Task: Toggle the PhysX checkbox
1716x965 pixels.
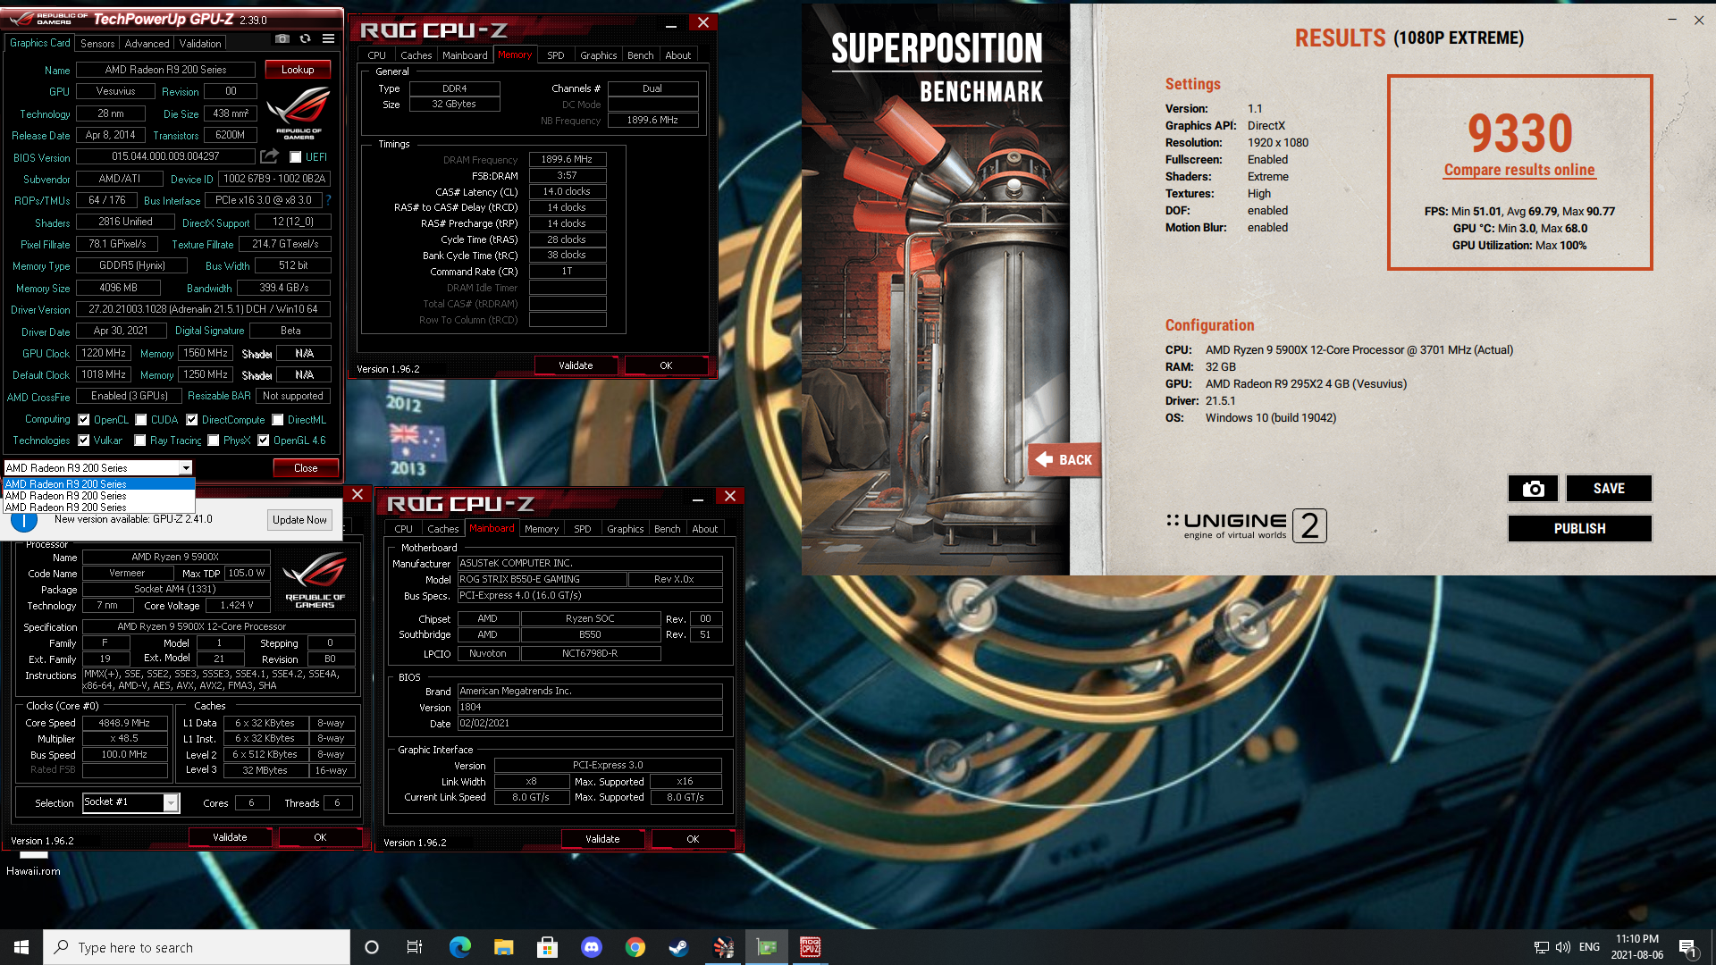Action: pos(214,441)
